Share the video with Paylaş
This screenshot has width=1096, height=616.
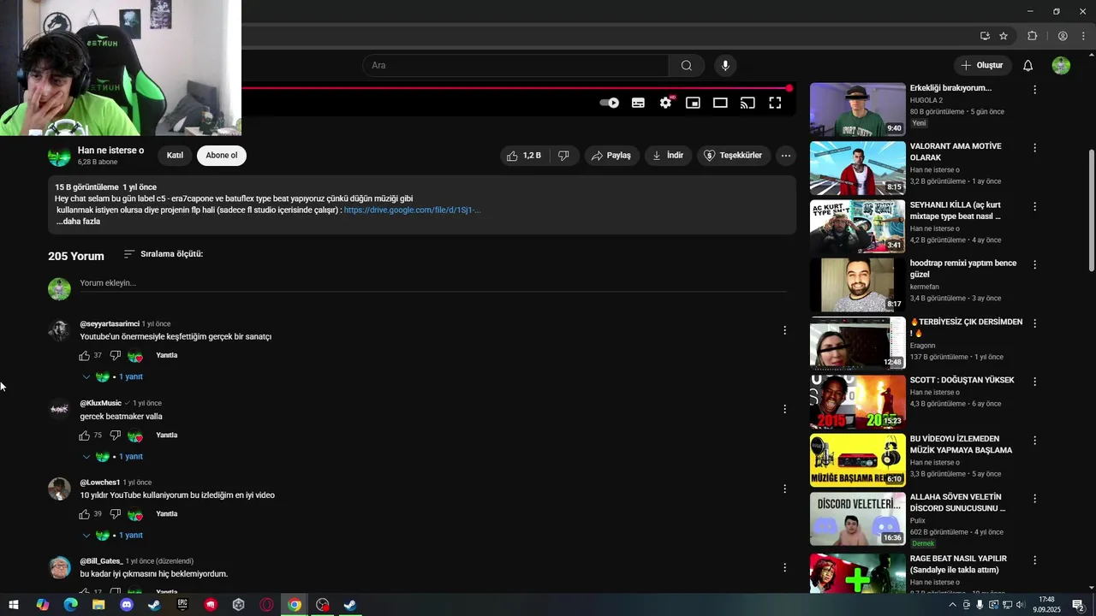click(x=612, y=156)
